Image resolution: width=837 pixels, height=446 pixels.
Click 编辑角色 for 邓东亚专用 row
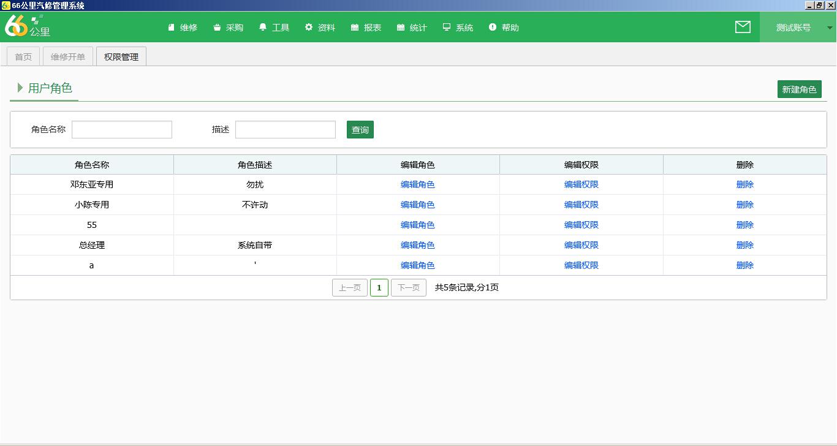(418, 184)
